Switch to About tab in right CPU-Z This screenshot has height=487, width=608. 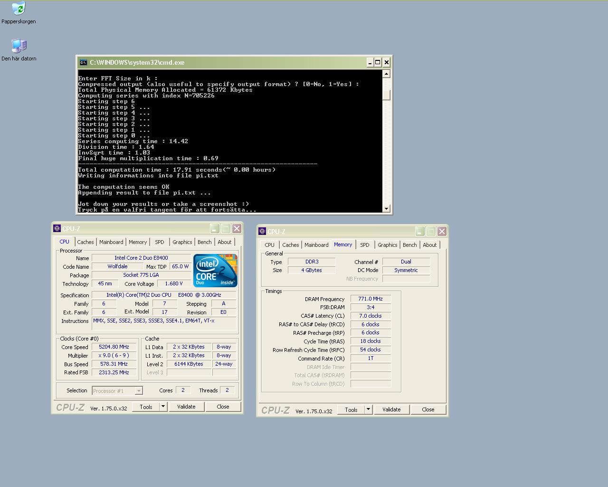(430, 245)
